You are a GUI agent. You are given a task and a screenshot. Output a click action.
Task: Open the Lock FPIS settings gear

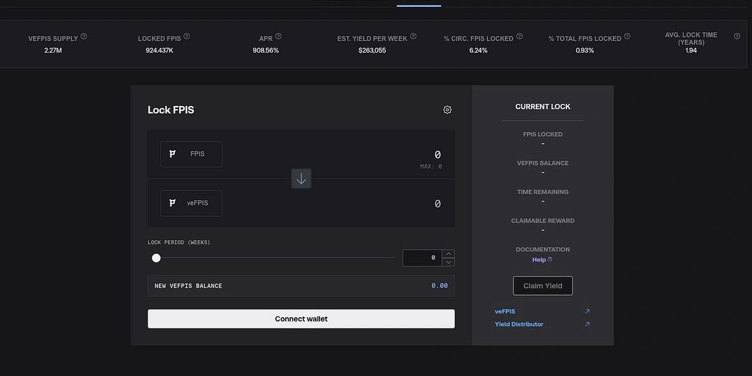(x=447, y=110)
